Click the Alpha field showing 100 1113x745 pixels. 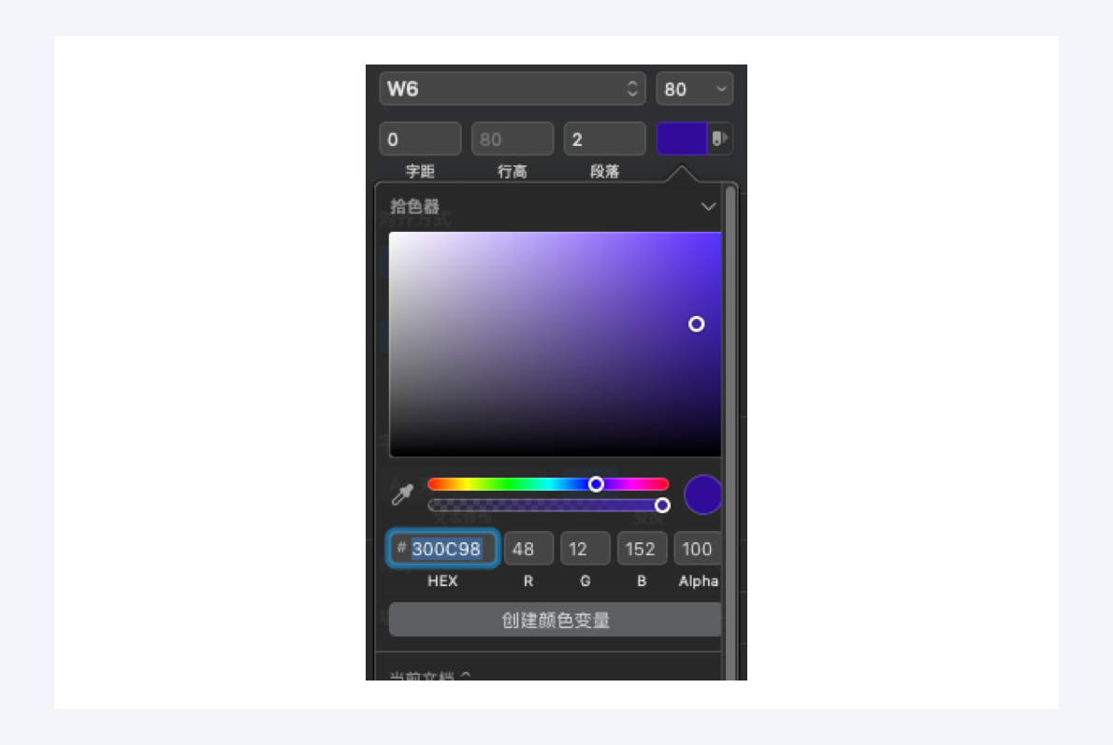[698, 549]
